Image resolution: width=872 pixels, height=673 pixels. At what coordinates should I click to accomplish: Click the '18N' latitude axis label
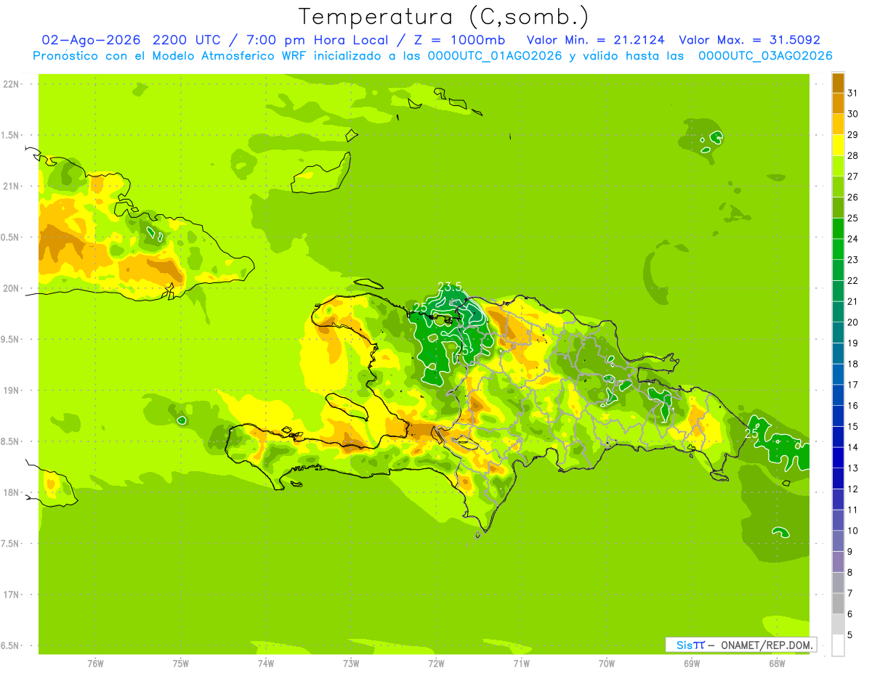pyautogui.click(x=11, y=492)
